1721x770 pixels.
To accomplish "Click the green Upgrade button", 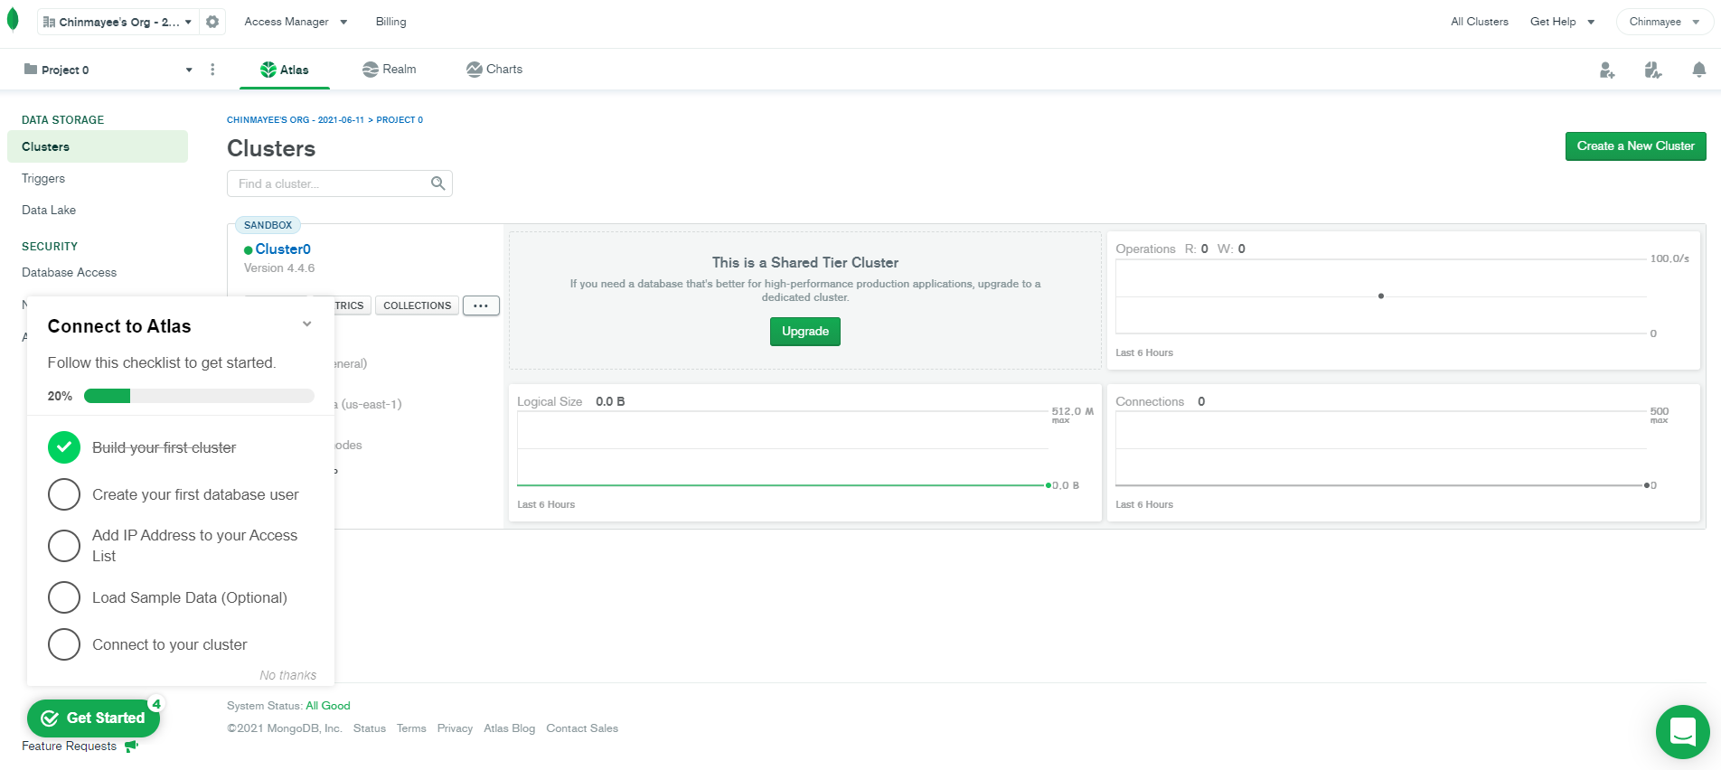I will 804,332.
